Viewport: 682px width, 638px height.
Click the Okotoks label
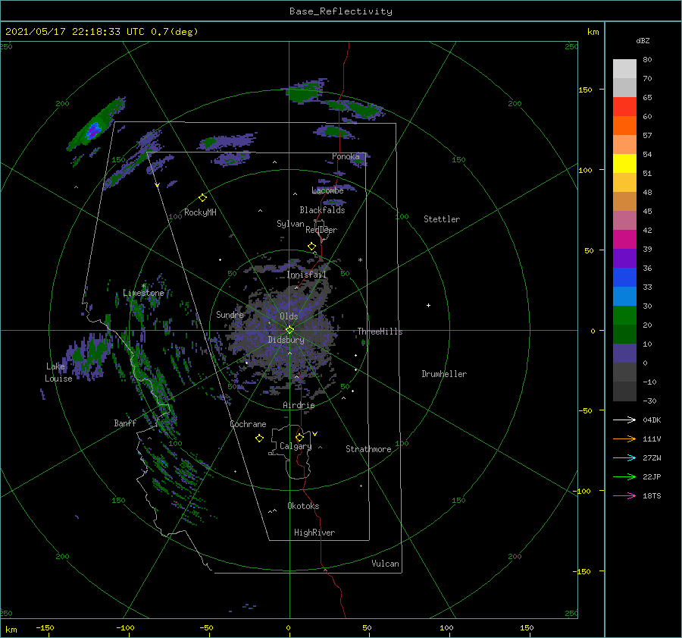pos(303,506)
